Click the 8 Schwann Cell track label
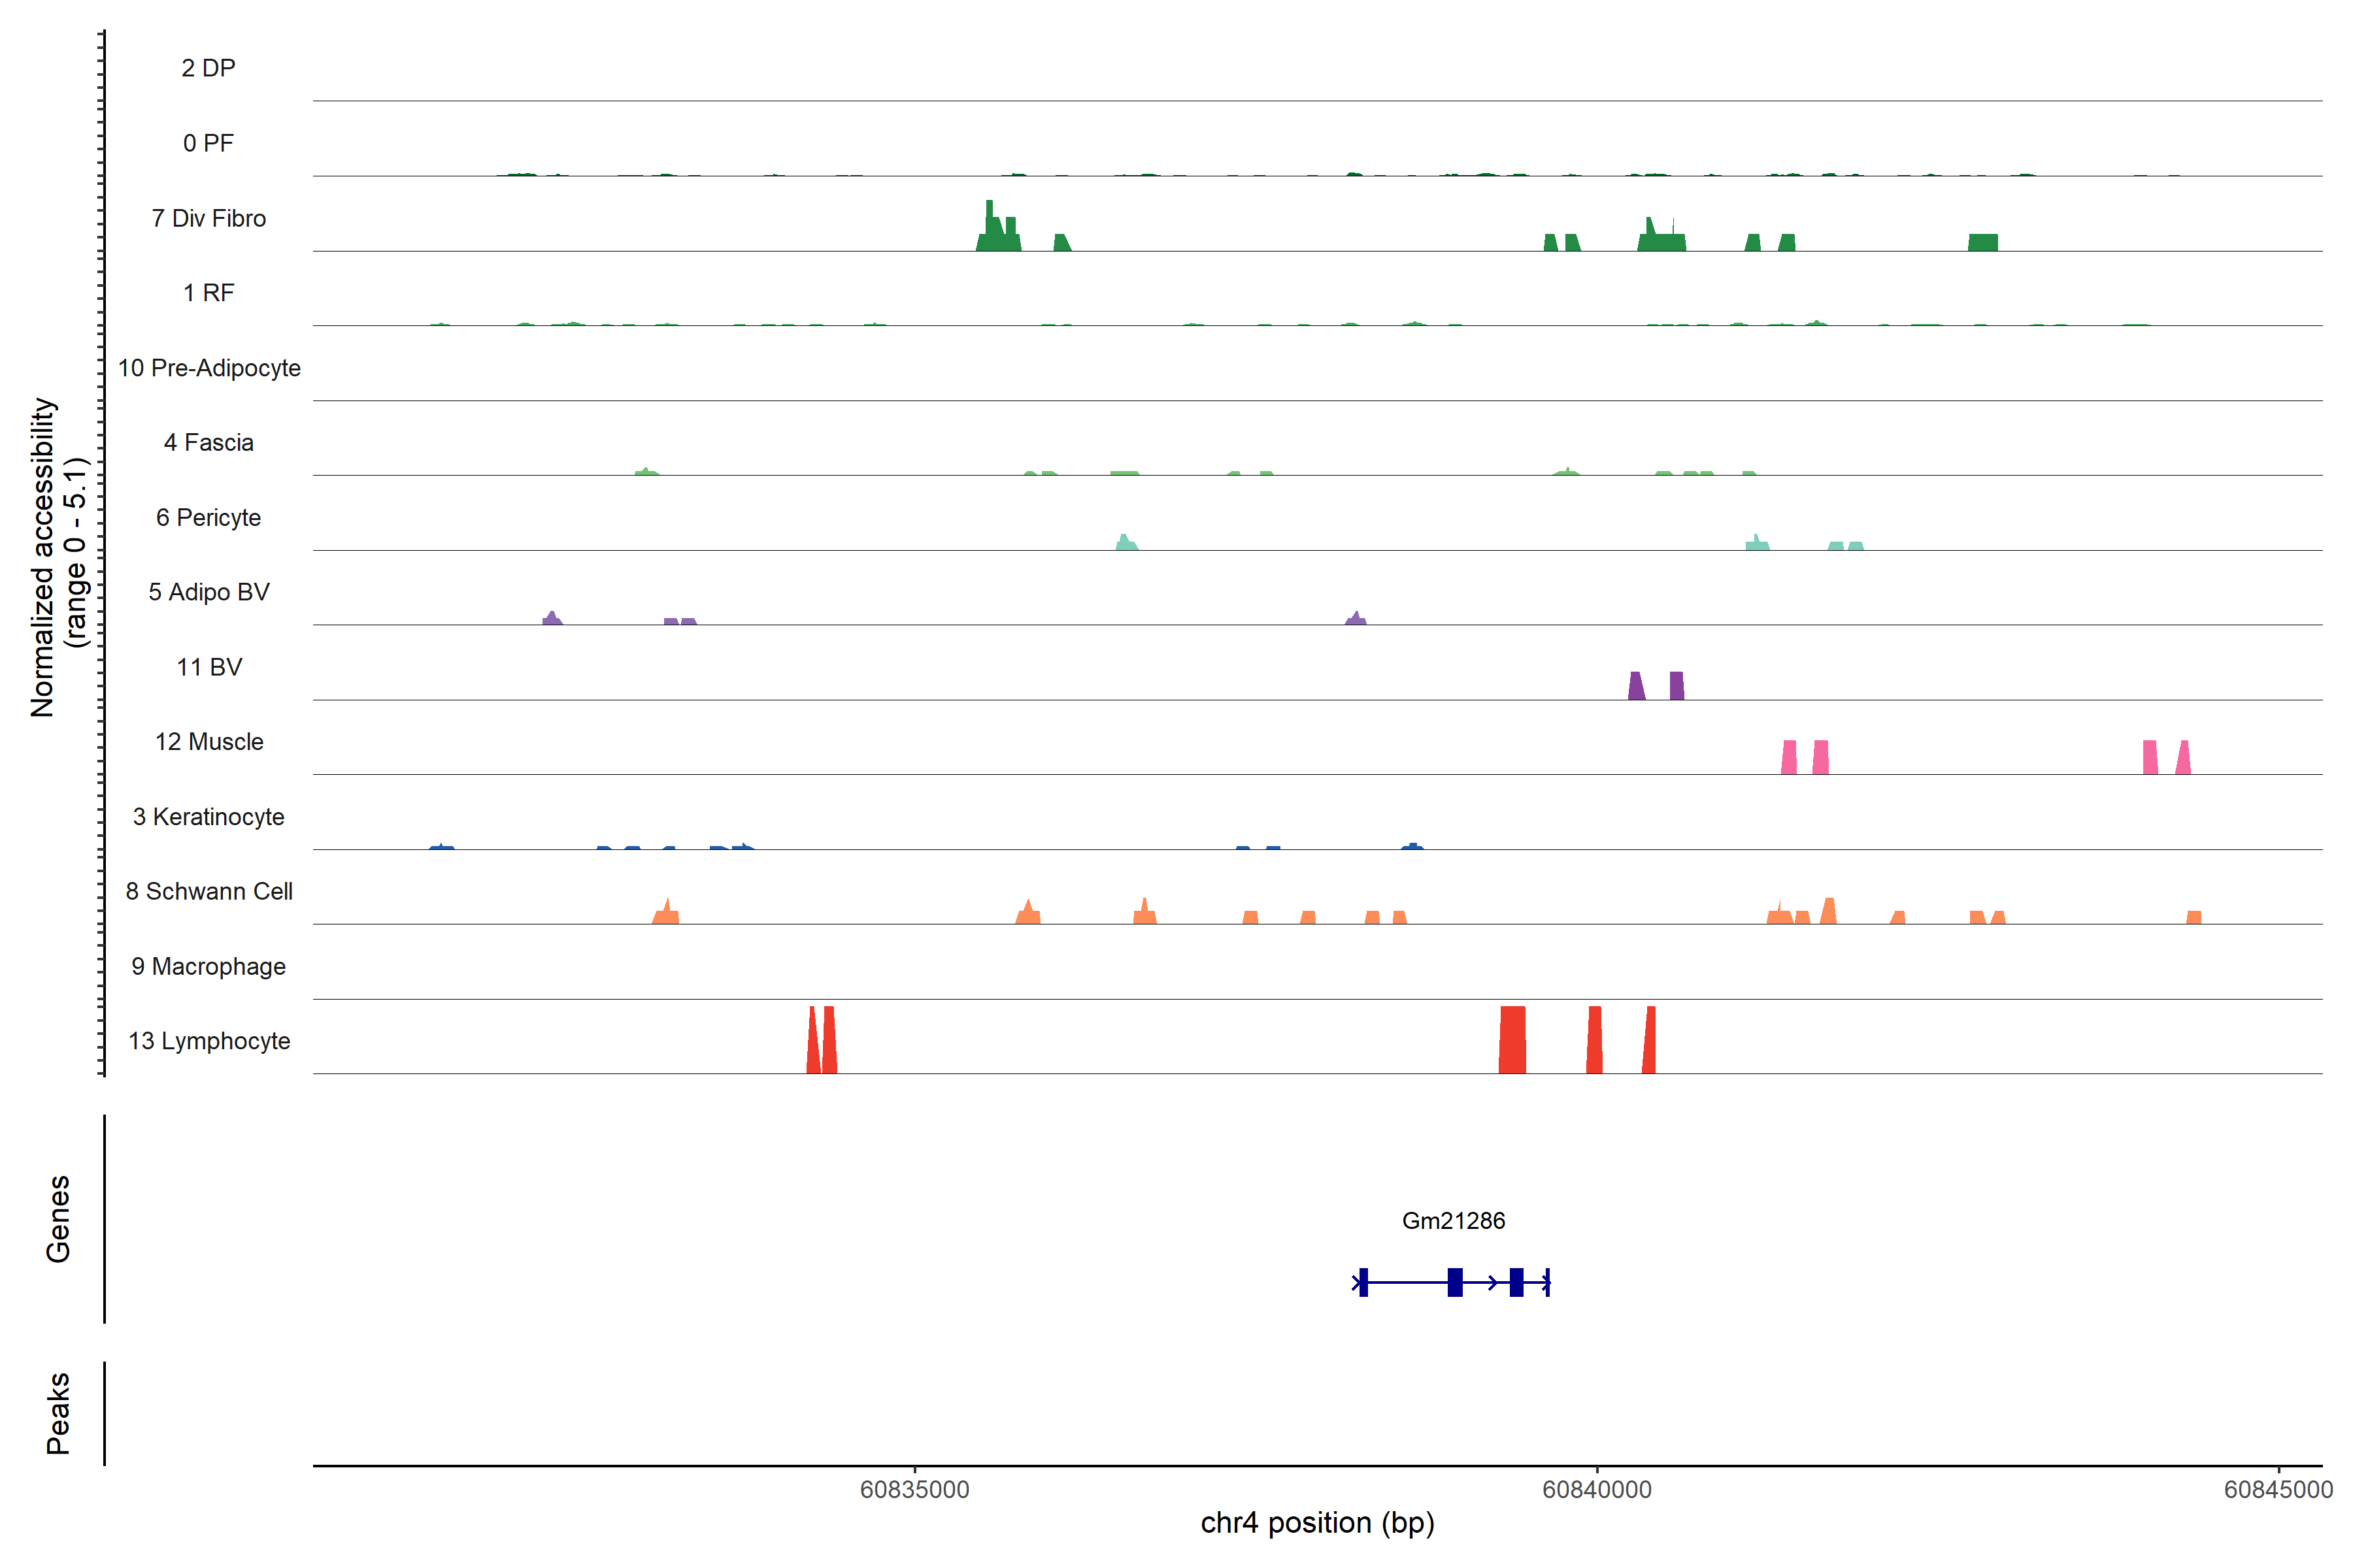Screen dimensions: 2353x1568 point(208,891)
